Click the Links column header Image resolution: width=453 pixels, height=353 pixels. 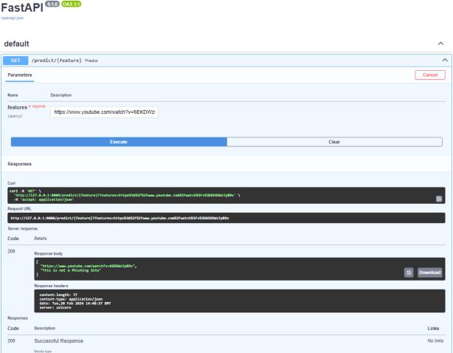coord(433,328)
